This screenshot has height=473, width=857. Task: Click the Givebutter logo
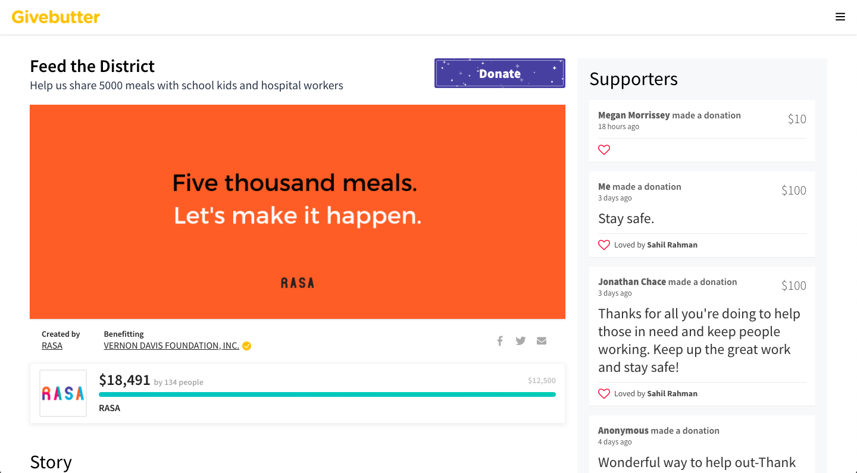click(56, 17)
